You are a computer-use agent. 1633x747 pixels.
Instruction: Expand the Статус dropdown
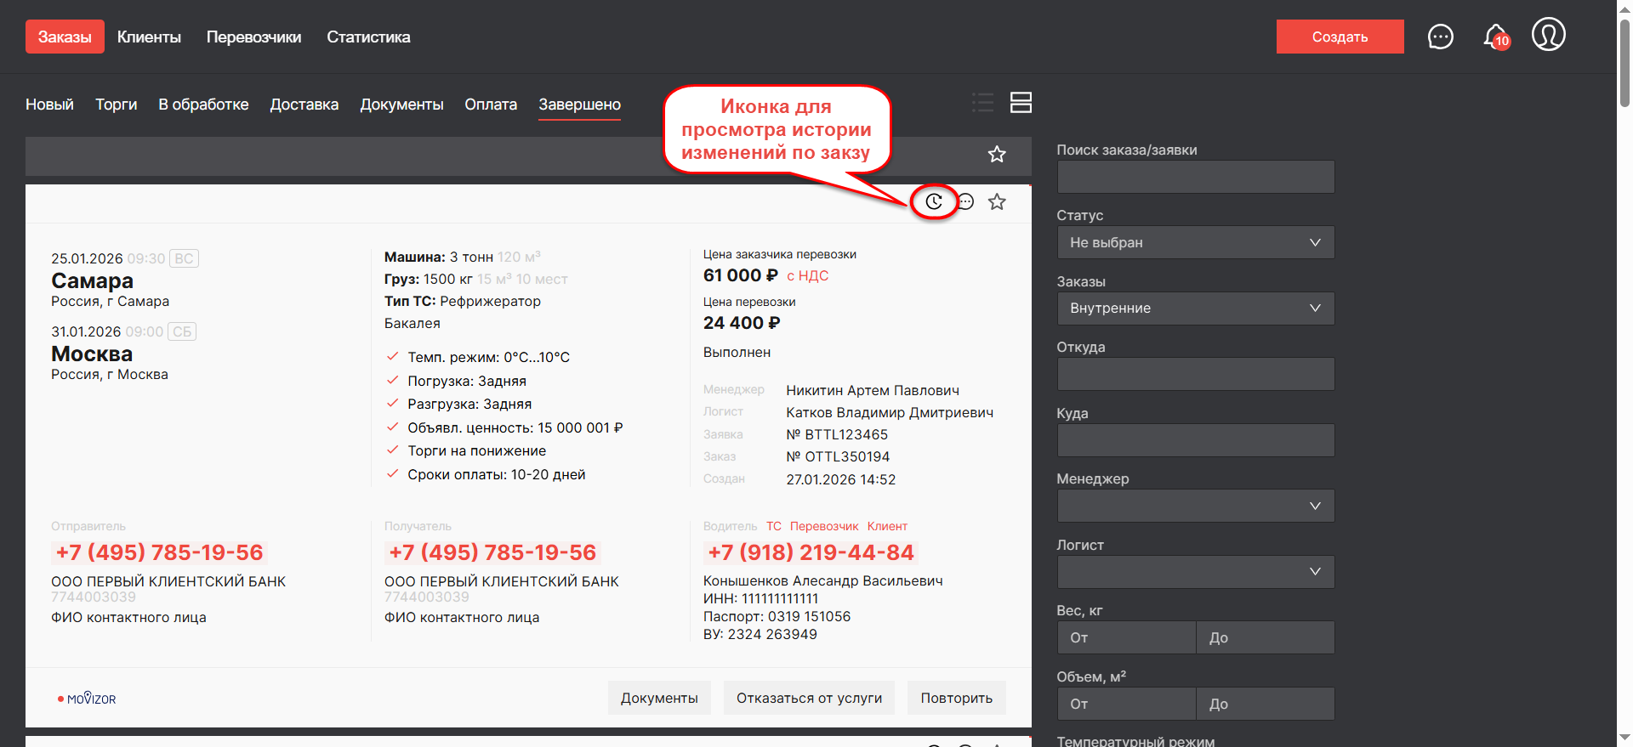coord(1195,242)
